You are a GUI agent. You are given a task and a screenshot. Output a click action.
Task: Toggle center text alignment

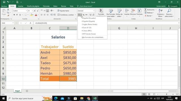pyautogui.click(x=45, y=15)
